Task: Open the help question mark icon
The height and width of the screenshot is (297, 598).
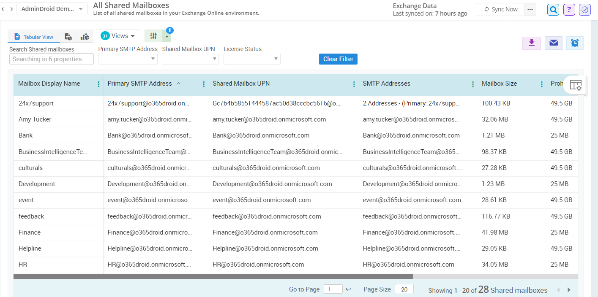Action: [x=569, y=10]
